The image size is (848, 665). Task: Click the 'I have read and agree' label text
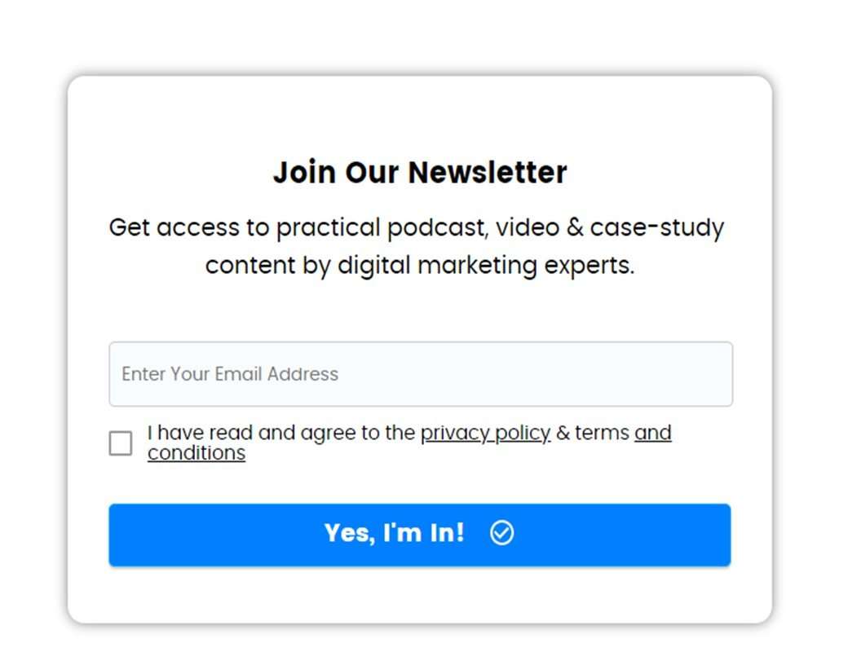tap(281, 433)
